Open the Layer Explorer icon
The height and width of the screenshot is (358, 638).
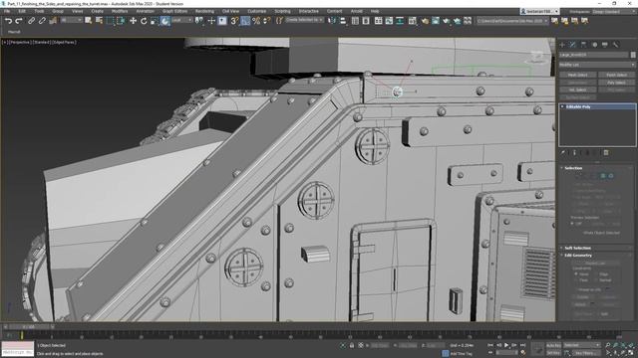[366, 21]
